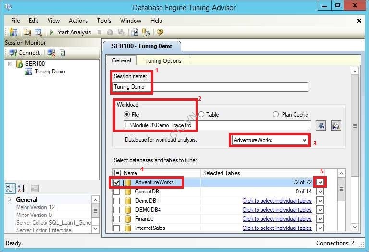Sort properties alphabetically with A-Z icon
Viewport: 369px width, 252px height.
tap(21, 188)
